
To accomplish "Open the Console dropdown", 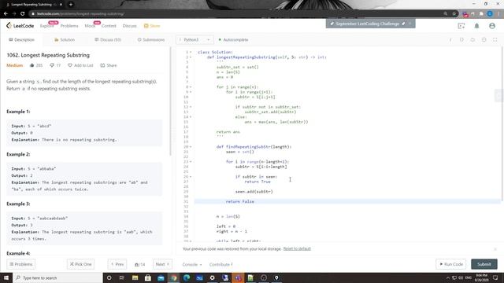I will [x=192, y=265].
